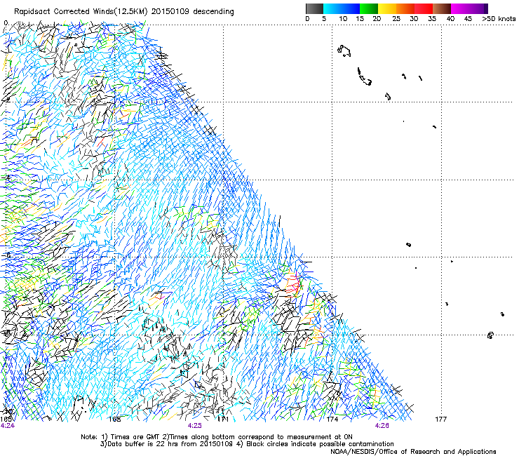Click the '35' legend scale label

point(432,19)
